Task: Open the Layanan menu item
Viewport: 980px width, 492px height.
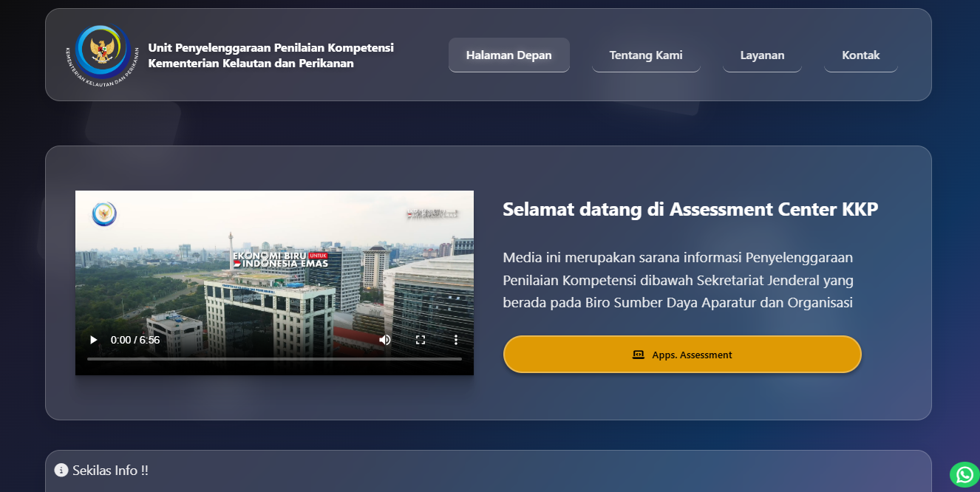Action: click(762, 55)
